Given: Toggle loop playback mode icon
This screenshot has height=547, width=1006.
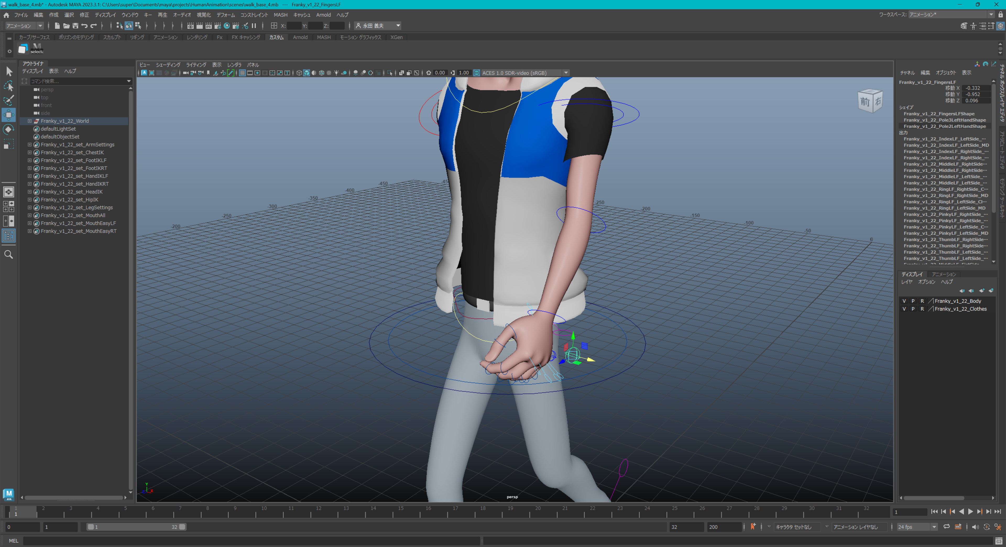Looking at the screenshot, I should click(947, 527).
